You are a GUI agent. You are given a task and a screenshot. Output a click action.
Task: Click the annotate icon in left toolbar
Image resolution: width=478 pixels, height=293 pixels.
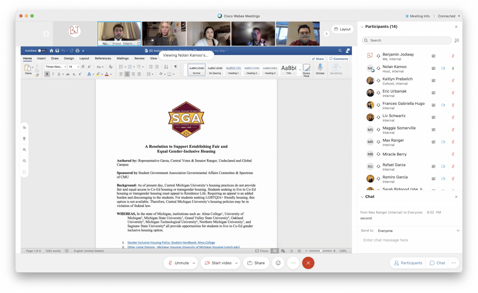[24, 128]
